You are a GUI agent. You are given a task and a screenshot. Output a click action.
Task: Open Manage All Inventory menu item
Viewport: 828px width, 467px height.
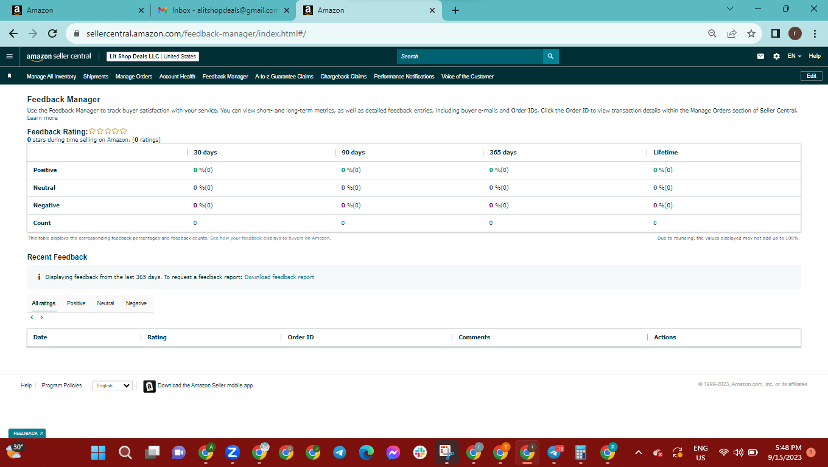[x=51, y=77]
